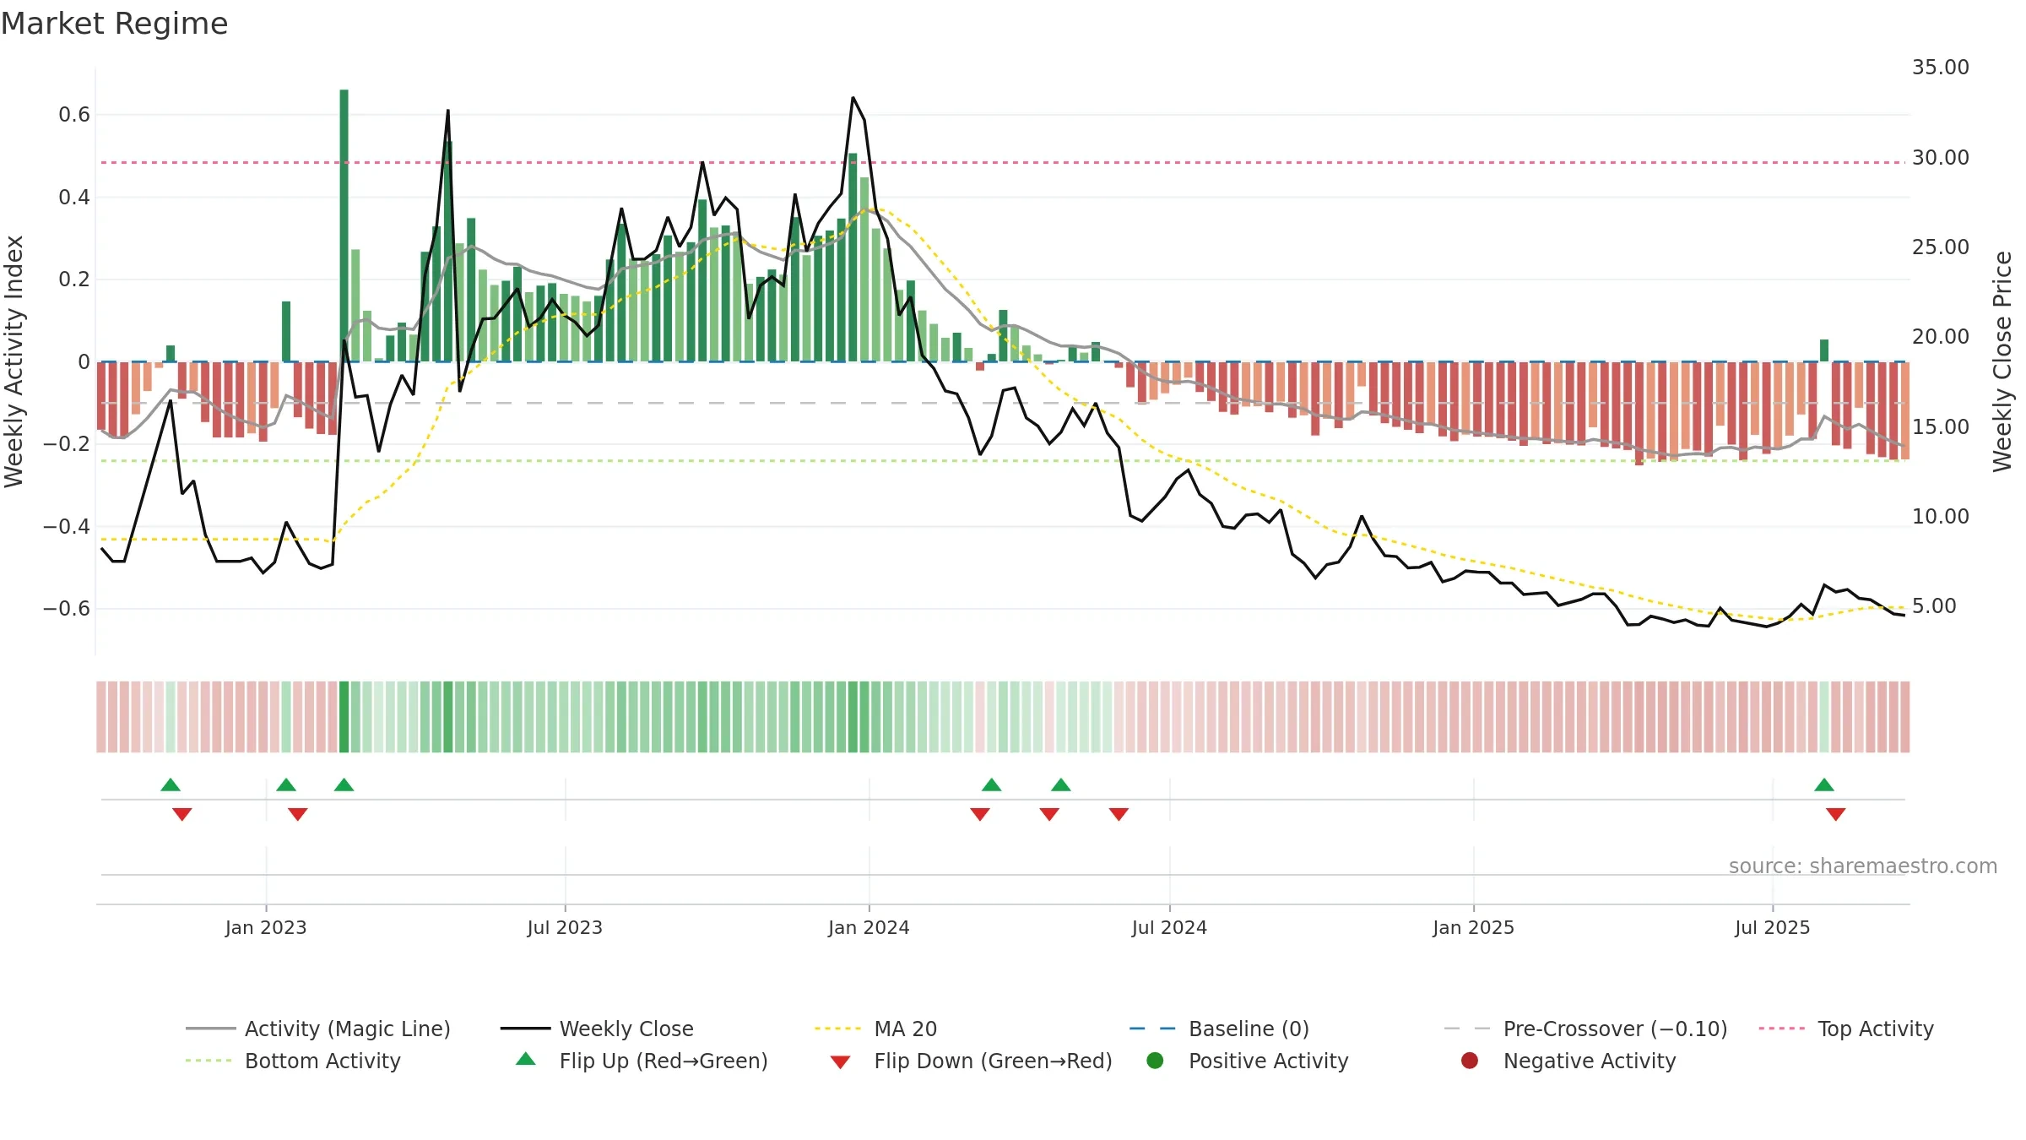Click the 0.6 activity axis label
The image size is (2026, 1140).
tap(74, 115)
